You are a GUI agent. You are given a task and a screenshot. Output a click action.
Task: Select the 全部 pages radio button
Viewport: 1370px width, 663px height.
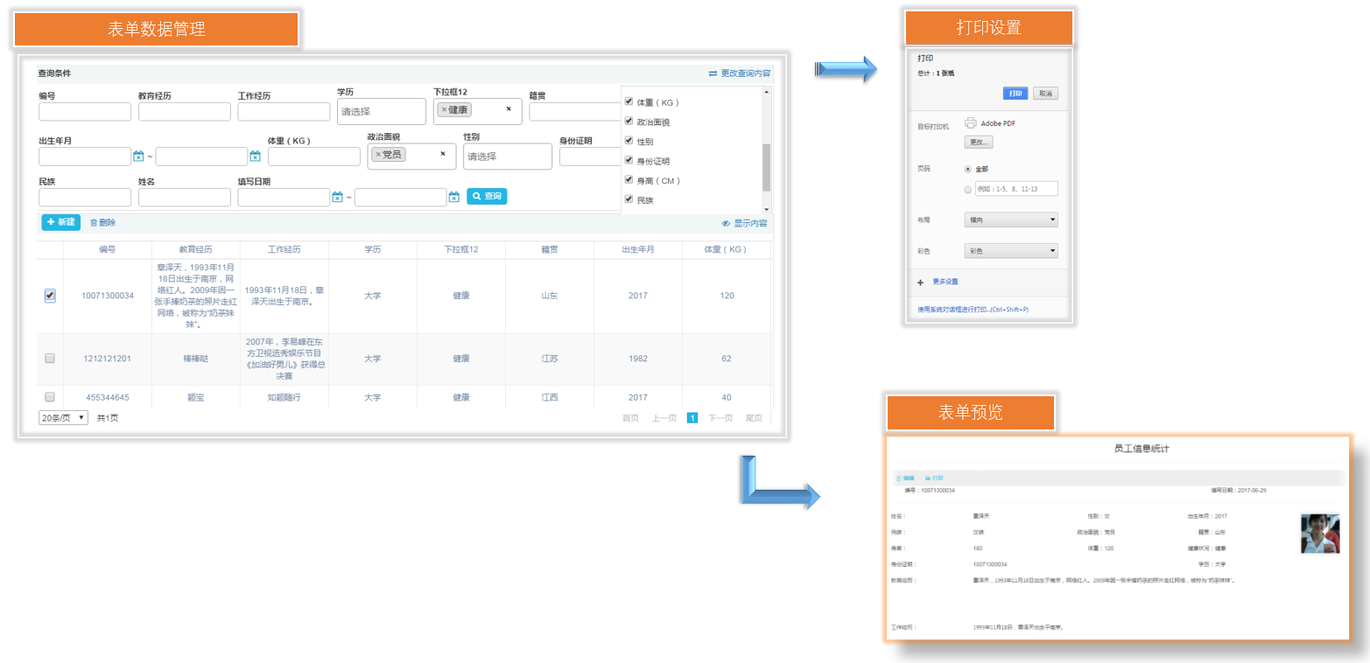tap(967, 169)
